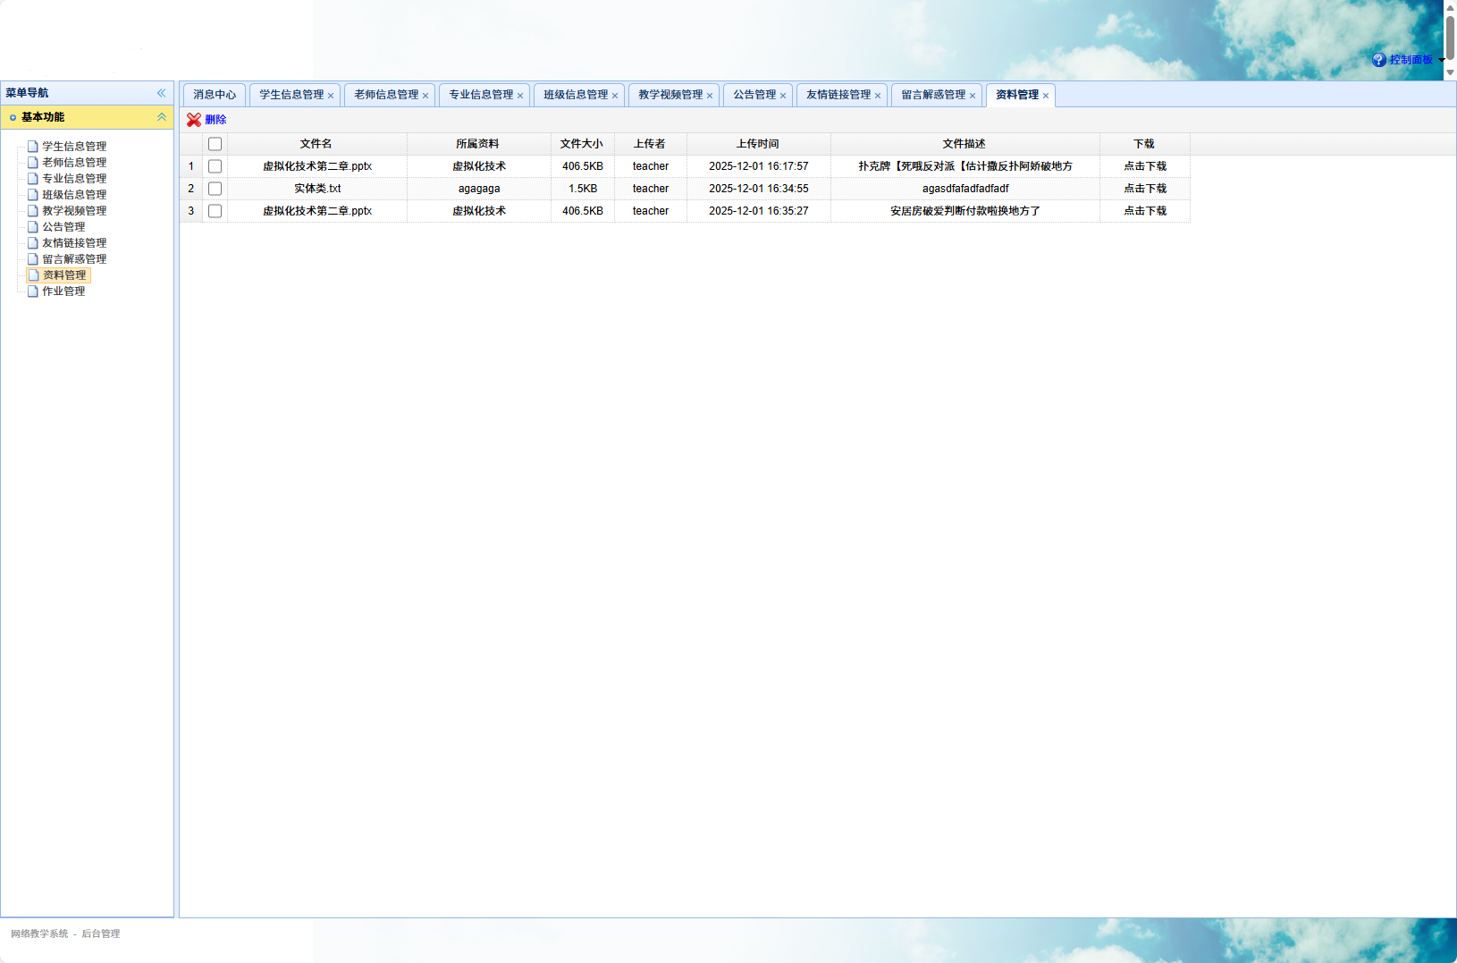Close the 资料管理 tab

point(1046,96)
